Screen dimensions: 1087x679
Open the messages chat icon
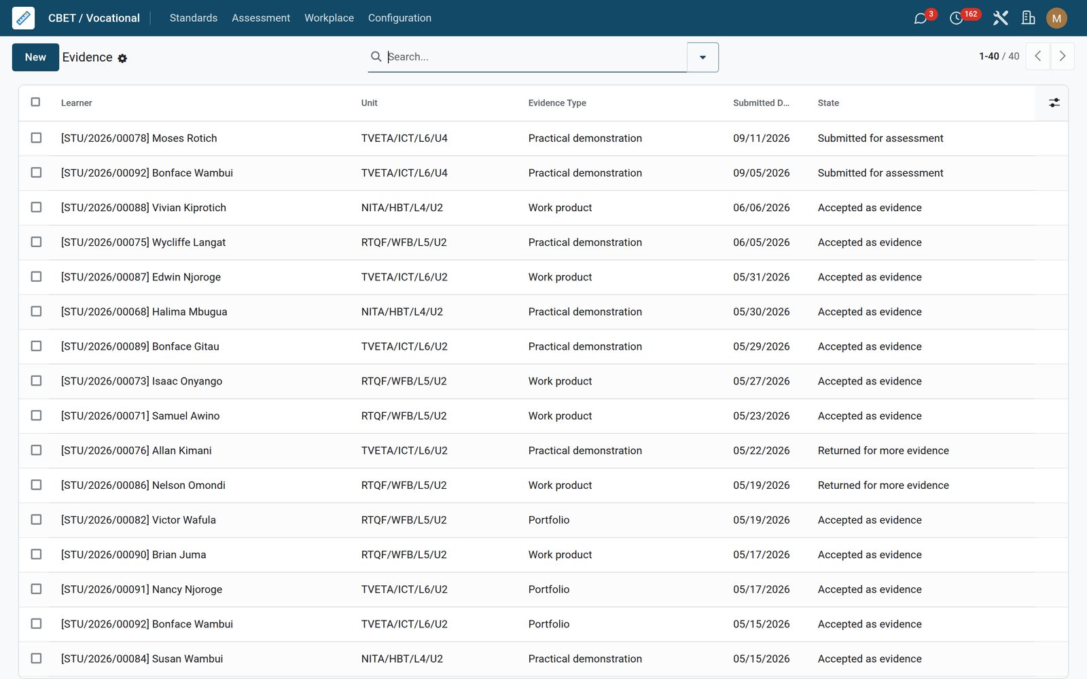(921, 18)
